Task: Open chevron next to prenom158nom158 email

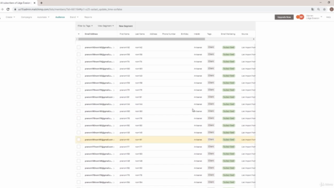Action: point(114,54)
